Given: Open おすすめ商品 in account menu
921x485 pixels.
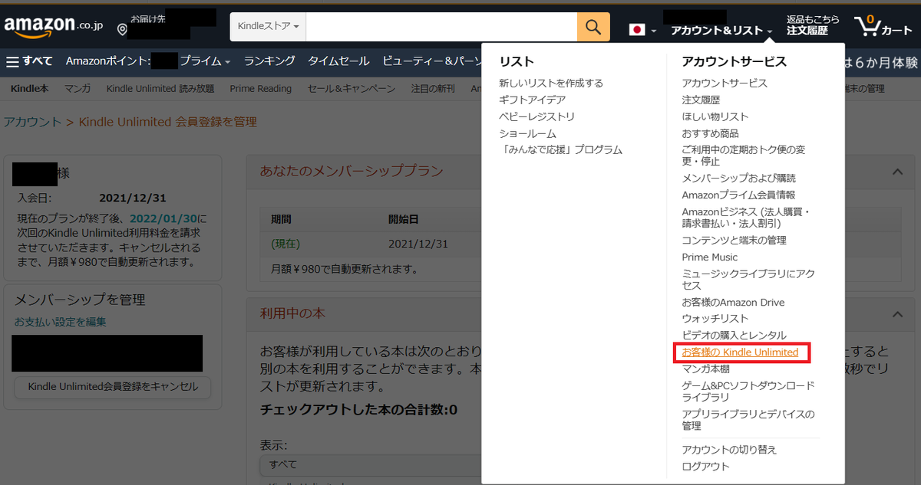Looking at the screenshot, I should 710,133.
